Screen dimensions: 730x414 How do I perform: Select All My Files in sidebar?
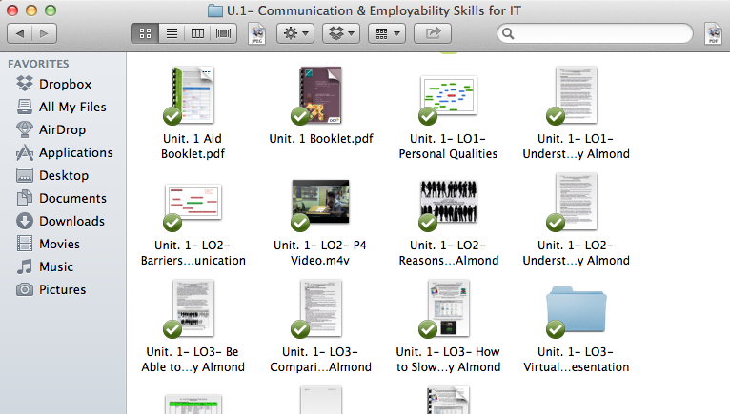[61, 107]
